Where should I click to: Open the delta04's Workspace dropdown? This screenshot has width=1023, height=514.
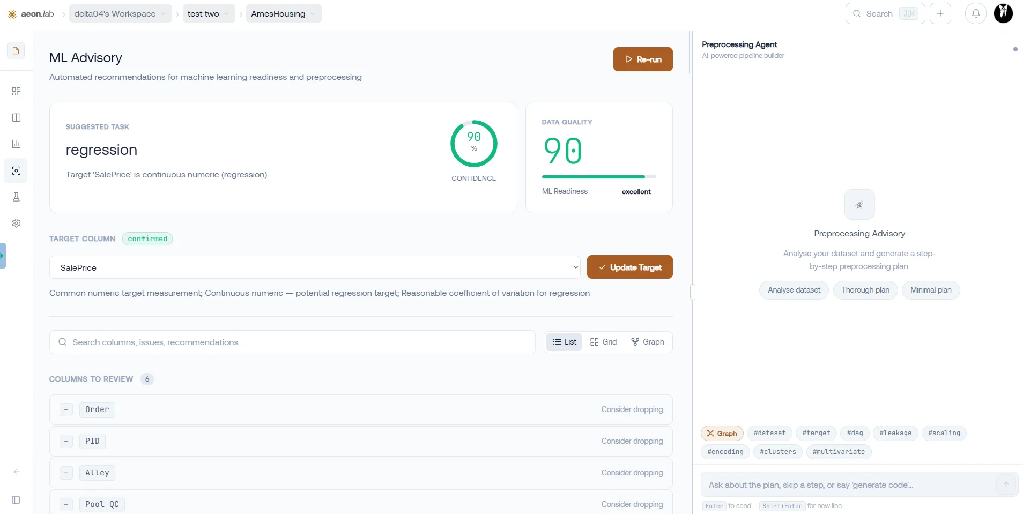click(x=120, y=14)
